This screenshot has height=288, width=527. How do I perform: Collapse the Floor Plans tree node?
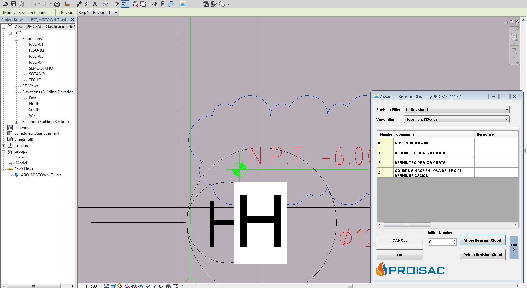pyautogui.click(x=16, y=39)
